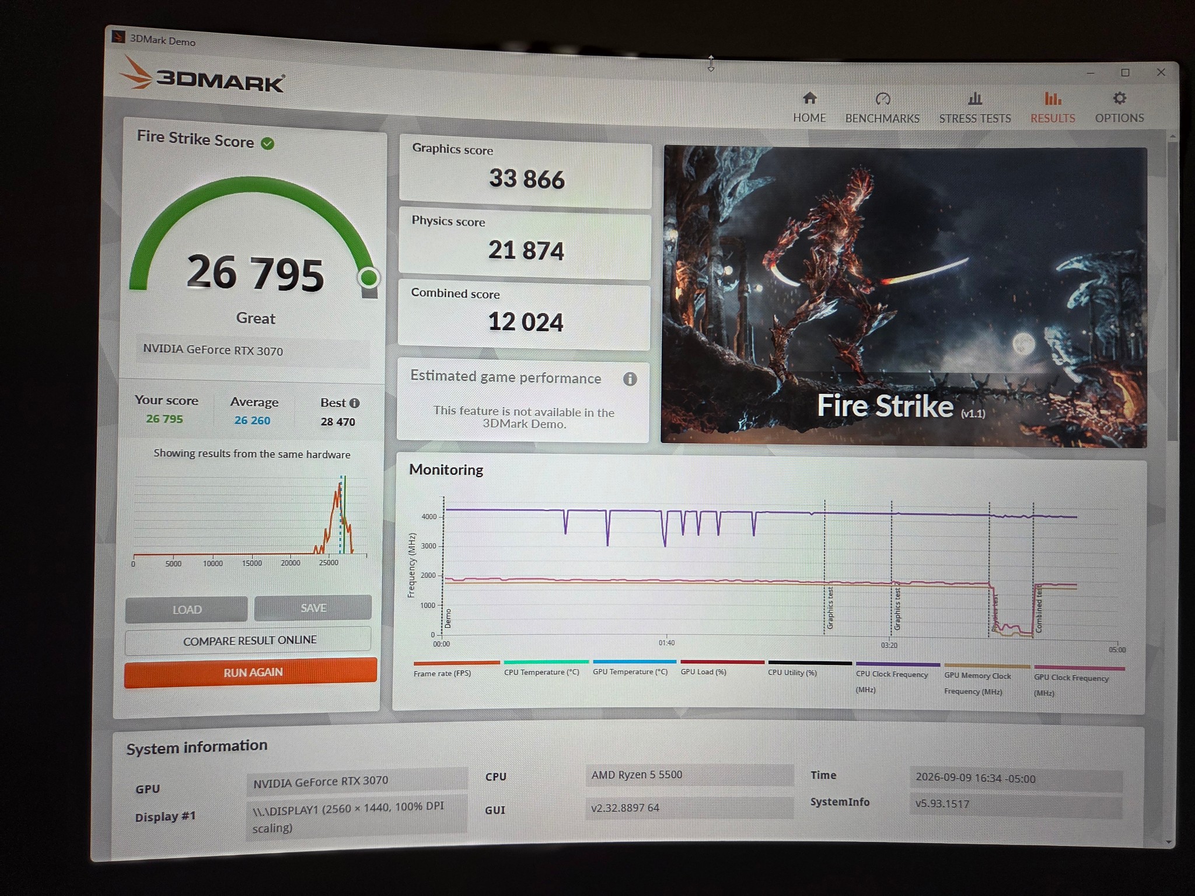The height and width of the screenshot is (896, 1195).
Task: Click the green verified checkmark beside Fire Strike Score
Action: coord(268,143)
